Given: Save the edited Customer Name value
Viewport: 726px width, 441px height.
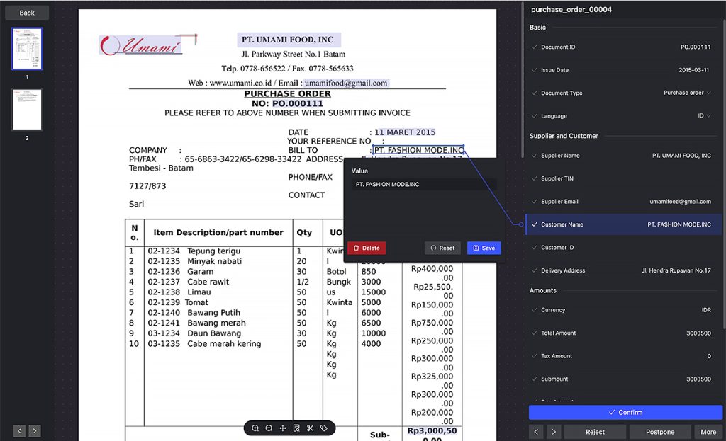Looking at the screenshot, I should (x=484, y=248).
